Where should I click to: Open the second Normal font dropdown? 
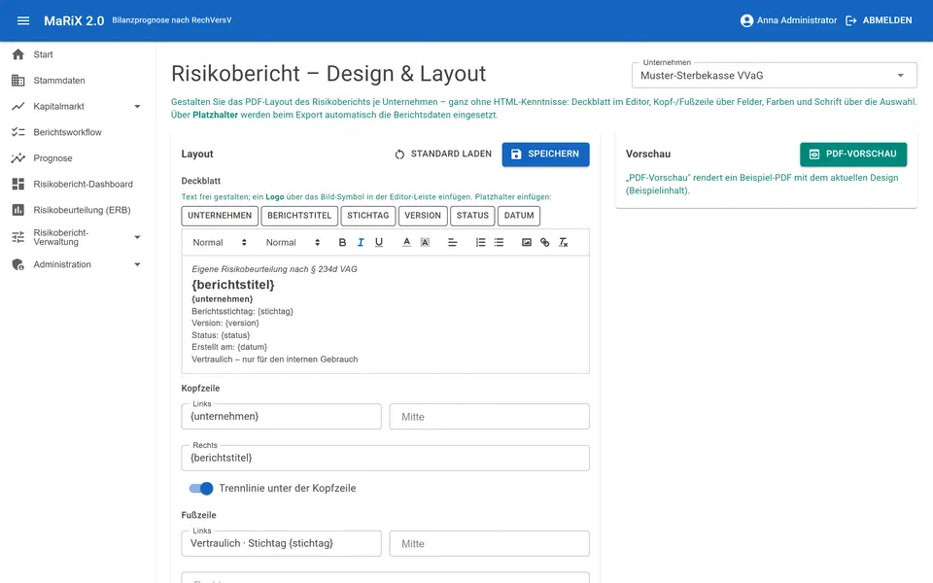(293, 242)
